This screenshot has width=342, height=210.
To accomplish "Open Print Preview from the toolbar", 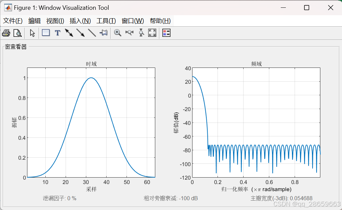I will click(18, 33).
